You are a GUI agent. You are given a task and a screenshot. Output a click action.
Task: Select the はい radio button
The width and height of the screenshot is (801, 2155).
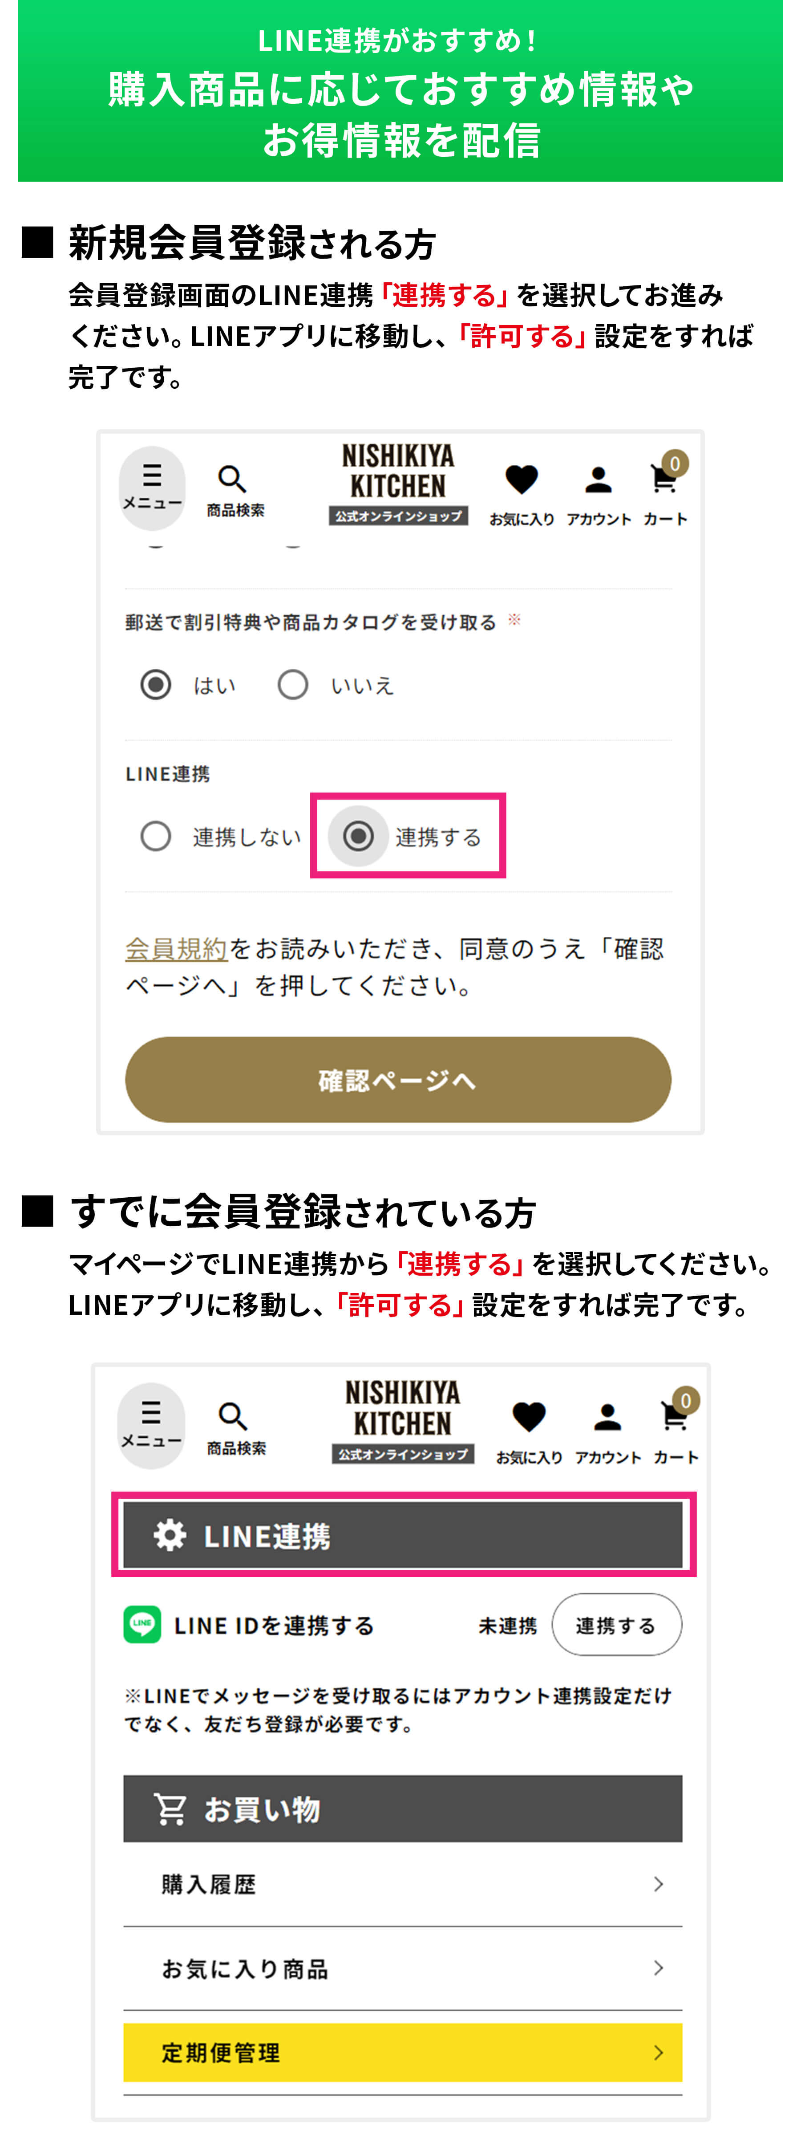point(157,684)
